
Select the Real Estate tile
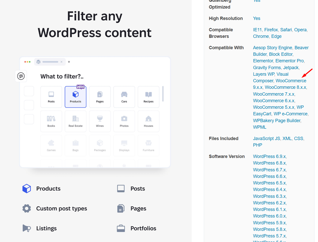pyautogui.click(x=76, y=121)
